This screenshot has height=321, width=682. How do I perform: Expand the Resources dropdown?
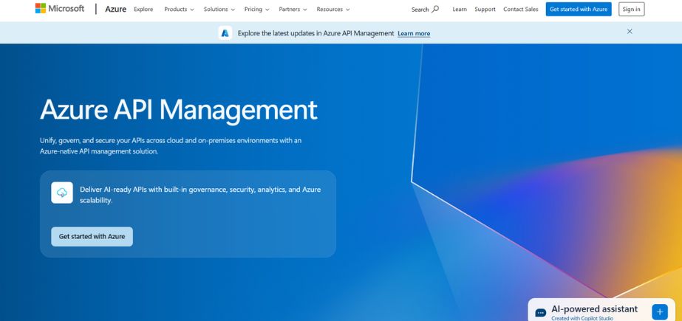coord(333,9)
